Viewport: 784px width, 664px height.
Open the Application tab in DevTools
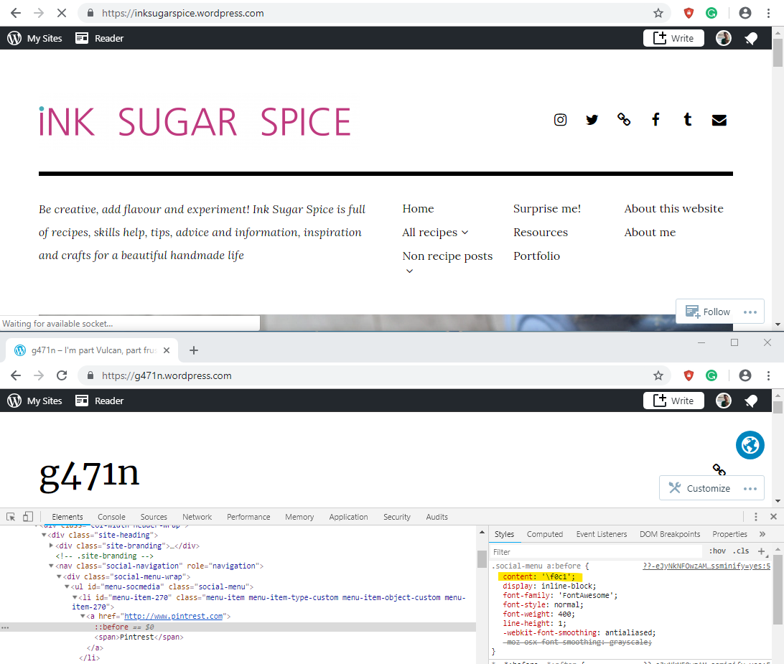pos(348,517)
